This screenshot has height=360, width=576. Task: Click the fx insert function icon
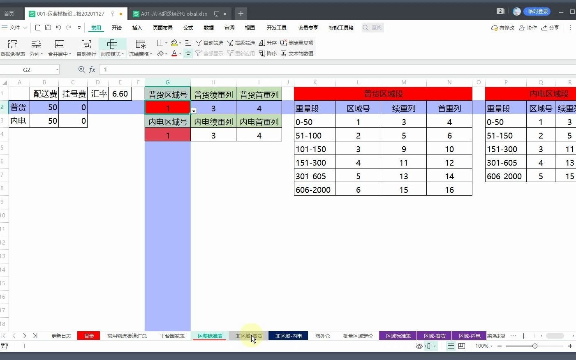93,69
